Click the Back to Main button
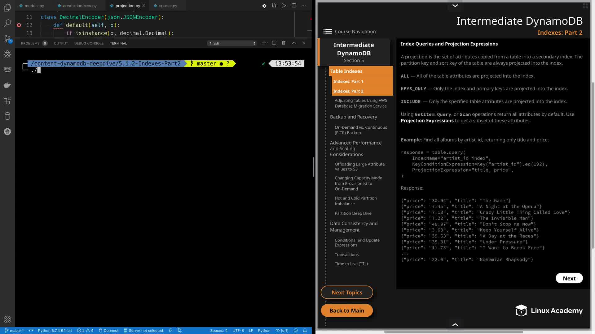Image resolution: width=595 pixels, height=334 pixels. (347, 310)
